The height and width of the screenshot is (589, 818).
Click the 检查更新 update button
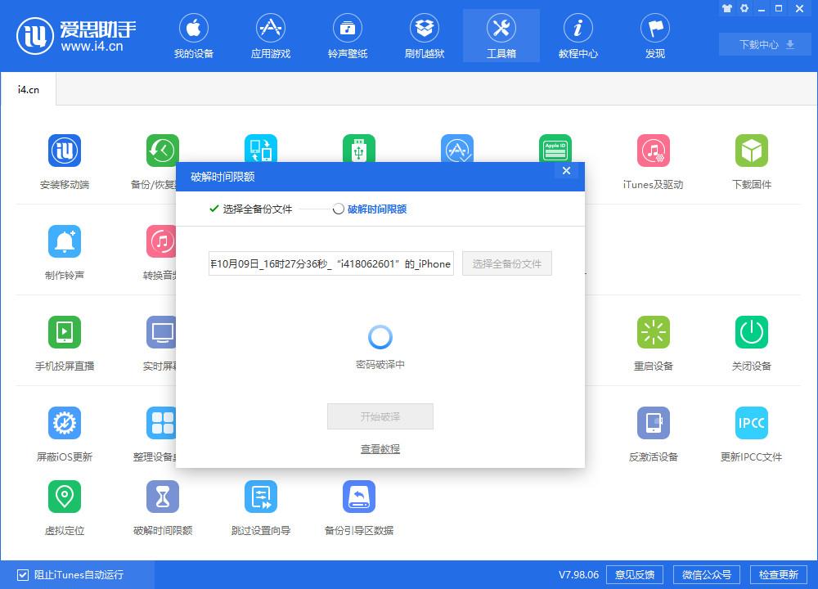(x=780, y=574)
